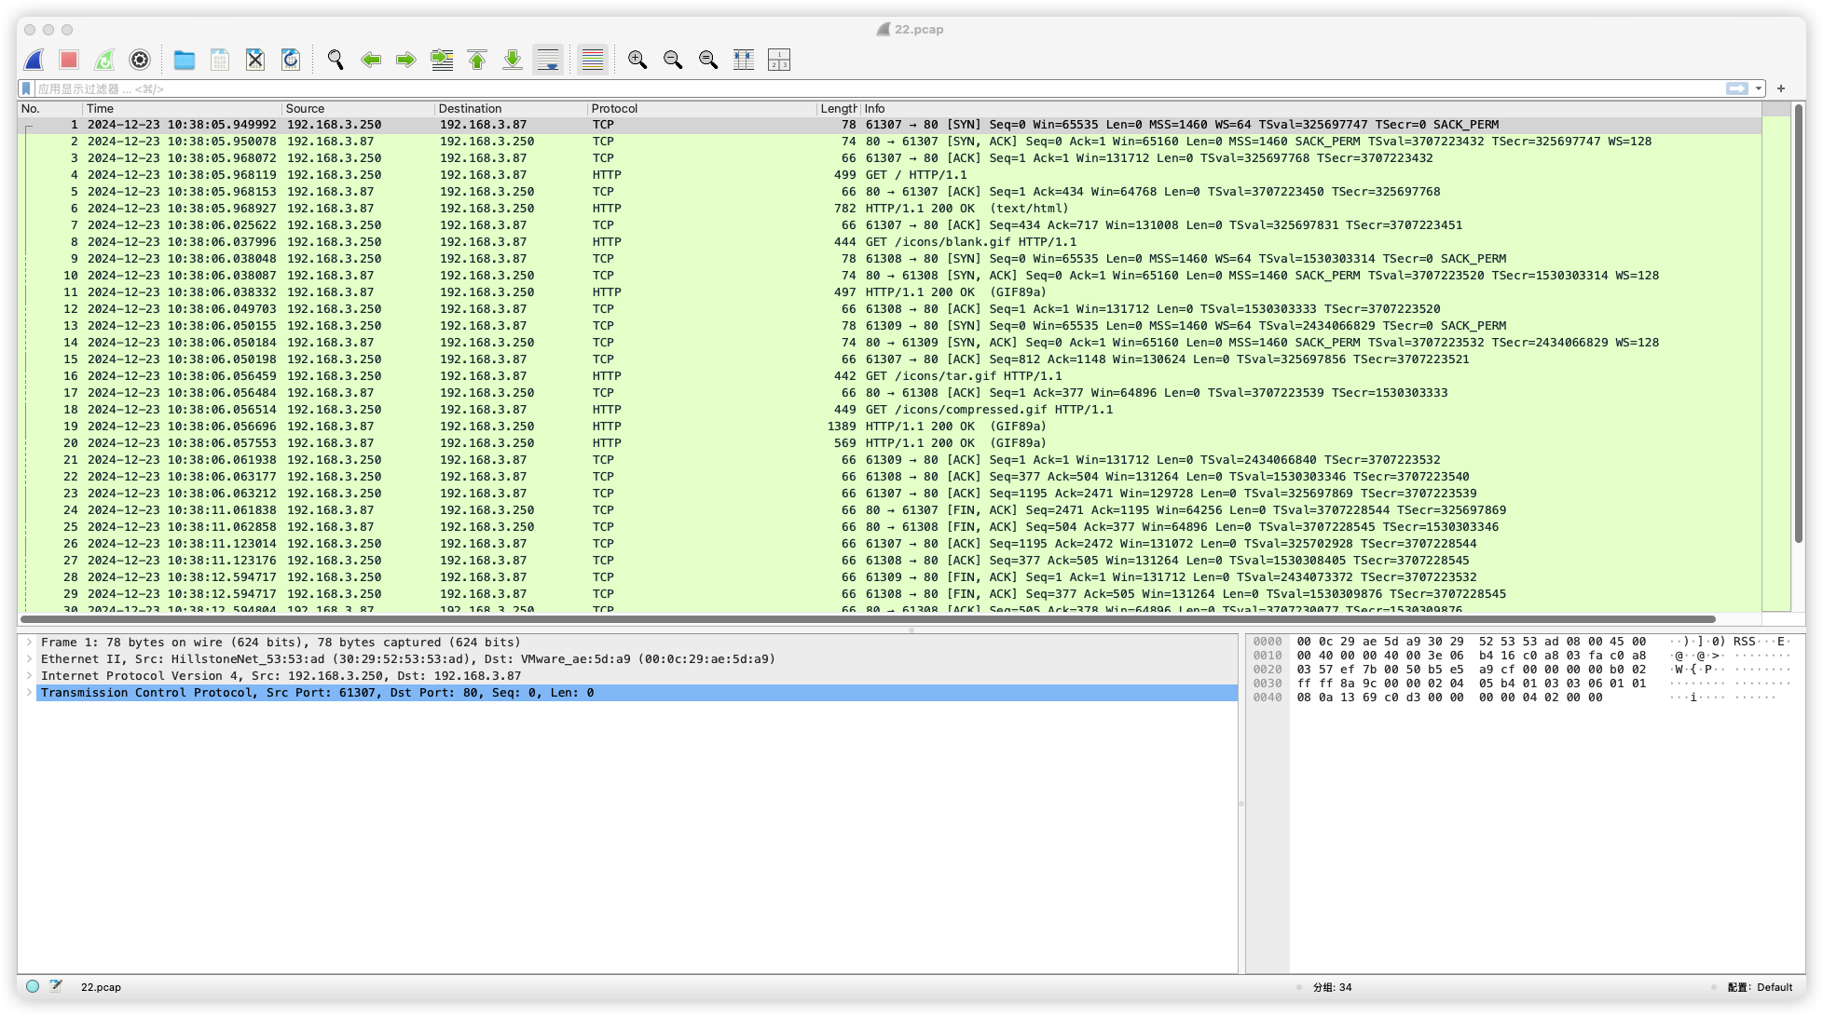Apply the display filter arrow button
This screenshot has width=1823, height=1016.
tap(1737, 88)
